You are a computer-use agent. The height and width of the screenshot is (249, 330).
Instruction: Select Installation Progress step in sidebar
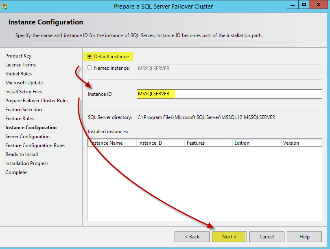[x=27, y=163]
